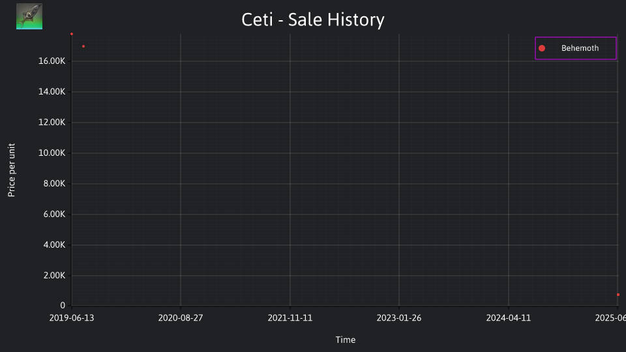This screenshot has height=352, width=626.
Task: Click the 2020-08-27 date axis label
Action: tap(181, 318)
